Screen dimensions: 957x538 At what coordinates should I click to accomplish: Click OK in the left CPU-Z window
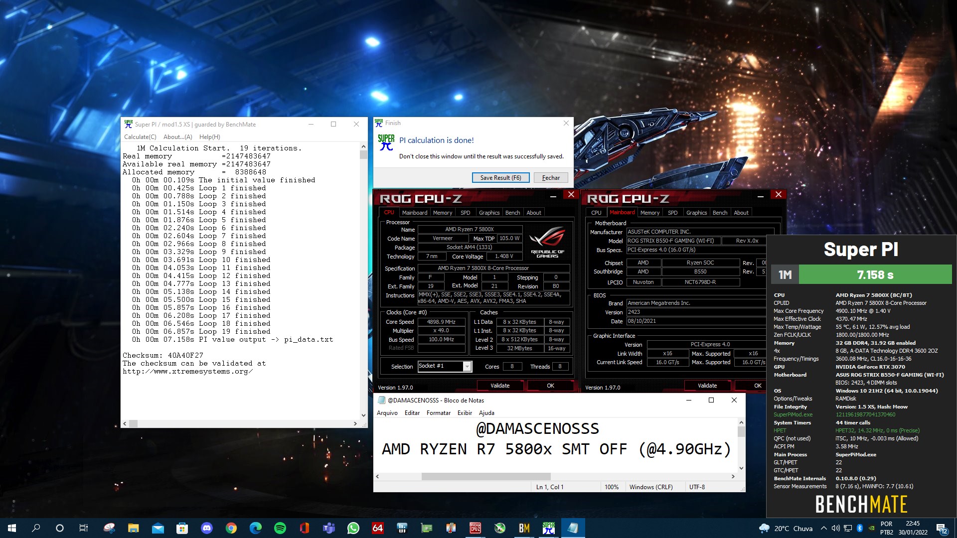point(550,386)
